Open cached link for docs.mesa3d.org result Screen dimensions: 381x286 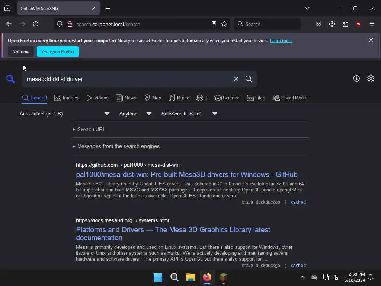[298, 265]
